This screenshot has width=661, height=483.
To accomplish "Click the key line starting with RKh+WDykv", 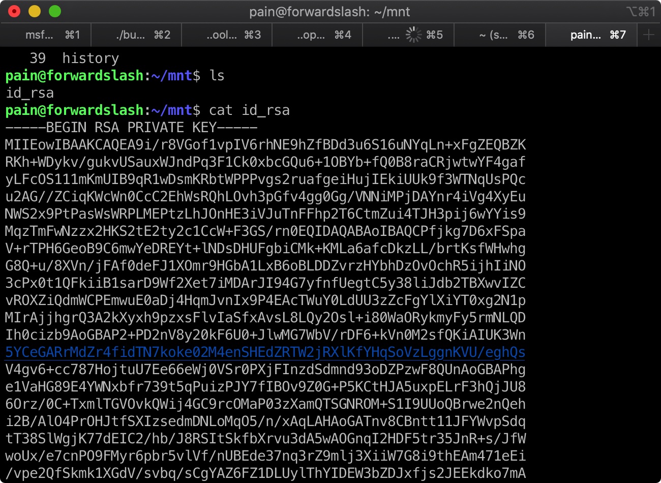I will pyautogui.click(x=265, y=162).
